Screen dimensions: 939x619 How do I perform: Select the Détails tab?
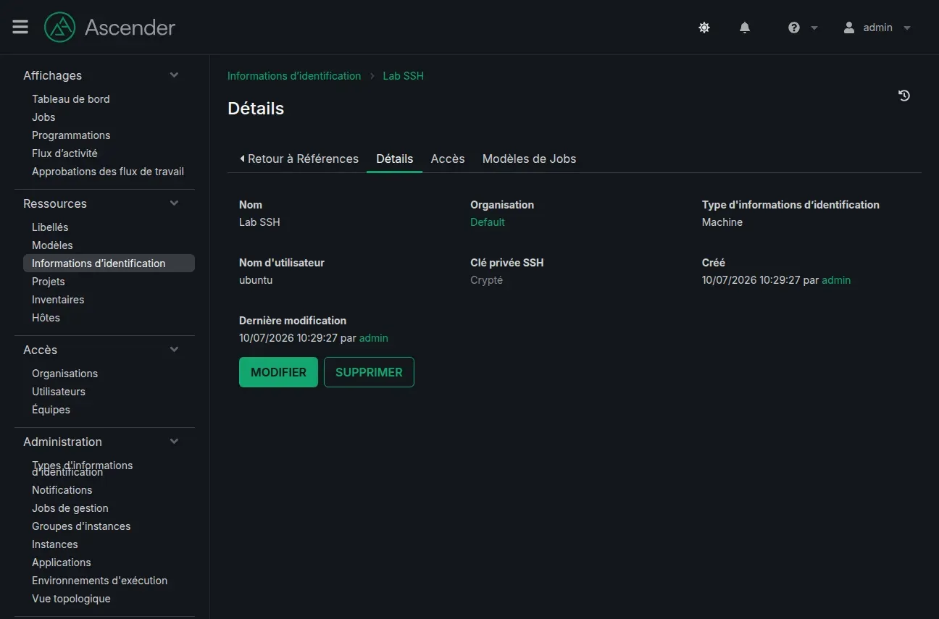tap(395, 159)
